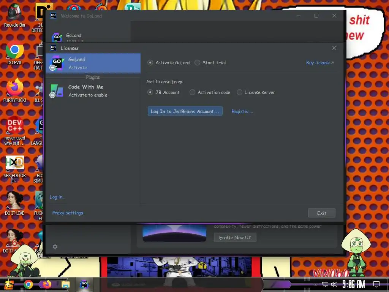
Task: Click the Welcome to GoLand title bar icon
Action: pyautogui.click(x=53, y=16)
